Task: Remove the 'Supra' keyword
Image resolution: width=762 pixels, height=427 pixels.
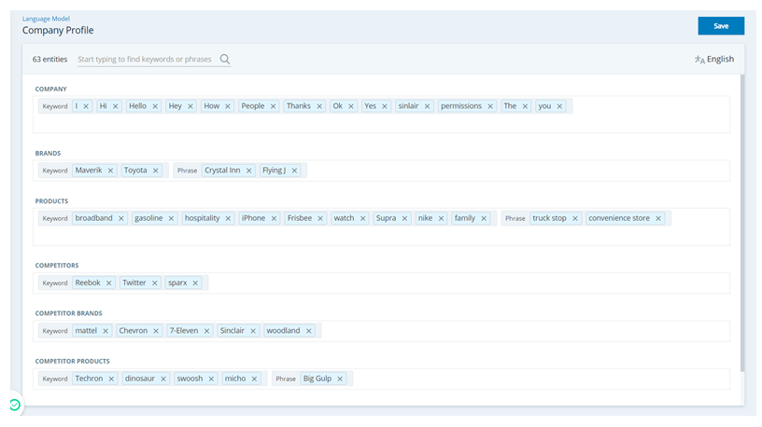Action: click(404, 219)
